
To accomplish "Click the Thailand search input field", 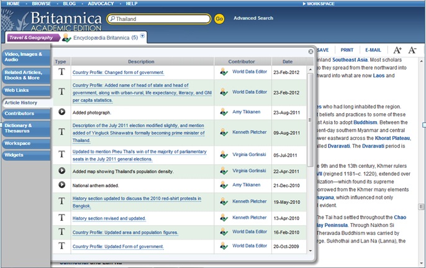I will (x=159, y=19).
